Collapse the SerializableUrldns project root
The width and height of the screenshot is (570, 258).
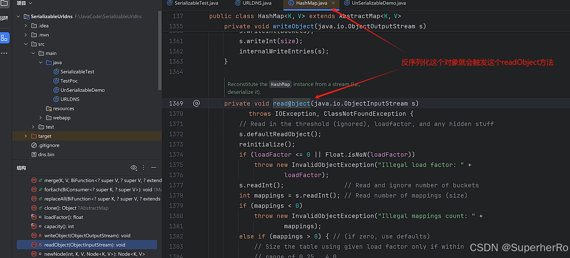coord(18,16)
